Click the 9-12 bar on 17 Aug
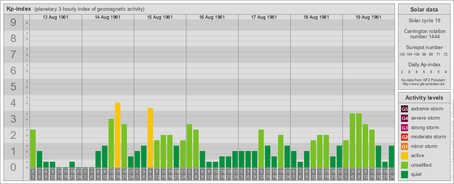The image size is (454, 184). (x=261, y=148)
